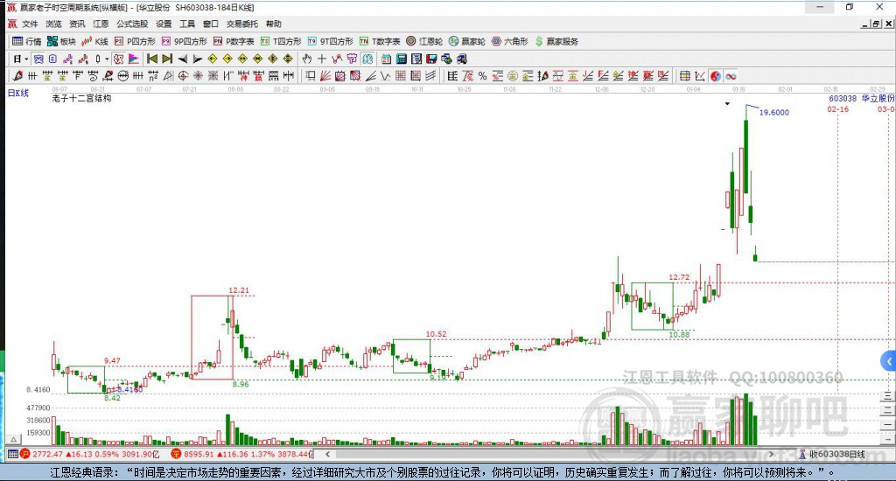Open the 工具 menu
The width and height of the screenshot is (896, 481).
187,24
